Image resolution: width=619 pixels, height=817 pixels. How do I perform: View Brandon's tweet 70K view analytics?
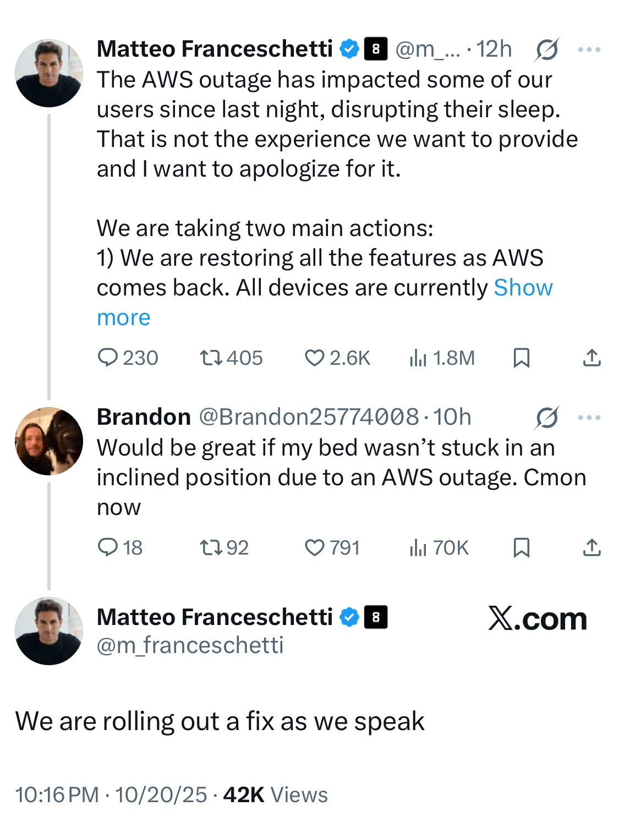point(418,547)
